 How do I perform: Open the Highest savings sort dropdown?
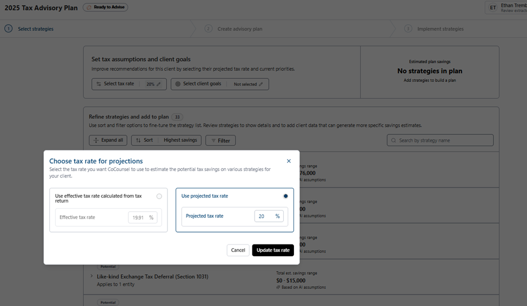point(181,140)
